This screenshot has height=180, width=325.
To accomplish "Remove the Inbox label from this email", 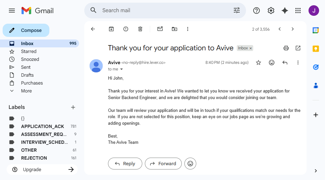I will pos(251,48).
